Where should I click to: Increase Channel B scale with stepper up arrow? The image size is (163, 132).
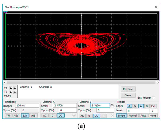112,105
